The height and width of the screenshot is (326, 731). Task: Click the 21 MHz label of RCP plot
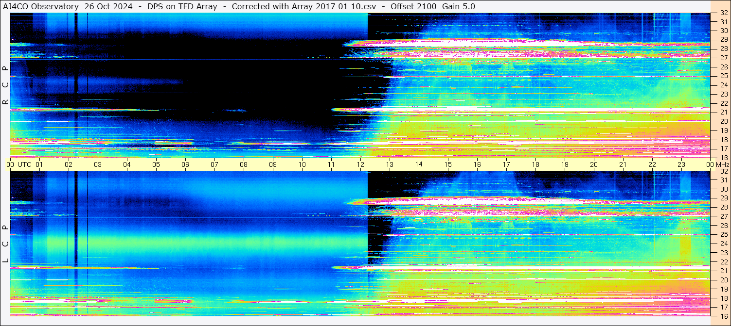coord(723,112)
